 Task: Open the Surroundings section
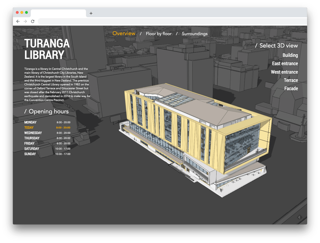(195, 34)
